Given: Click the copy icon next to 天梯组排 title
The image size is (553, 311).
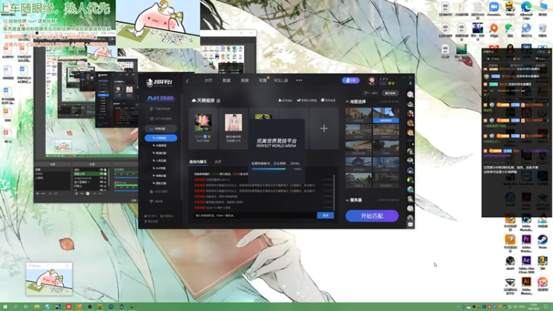Looking at the screenshot, I should (x=218, y=101).
